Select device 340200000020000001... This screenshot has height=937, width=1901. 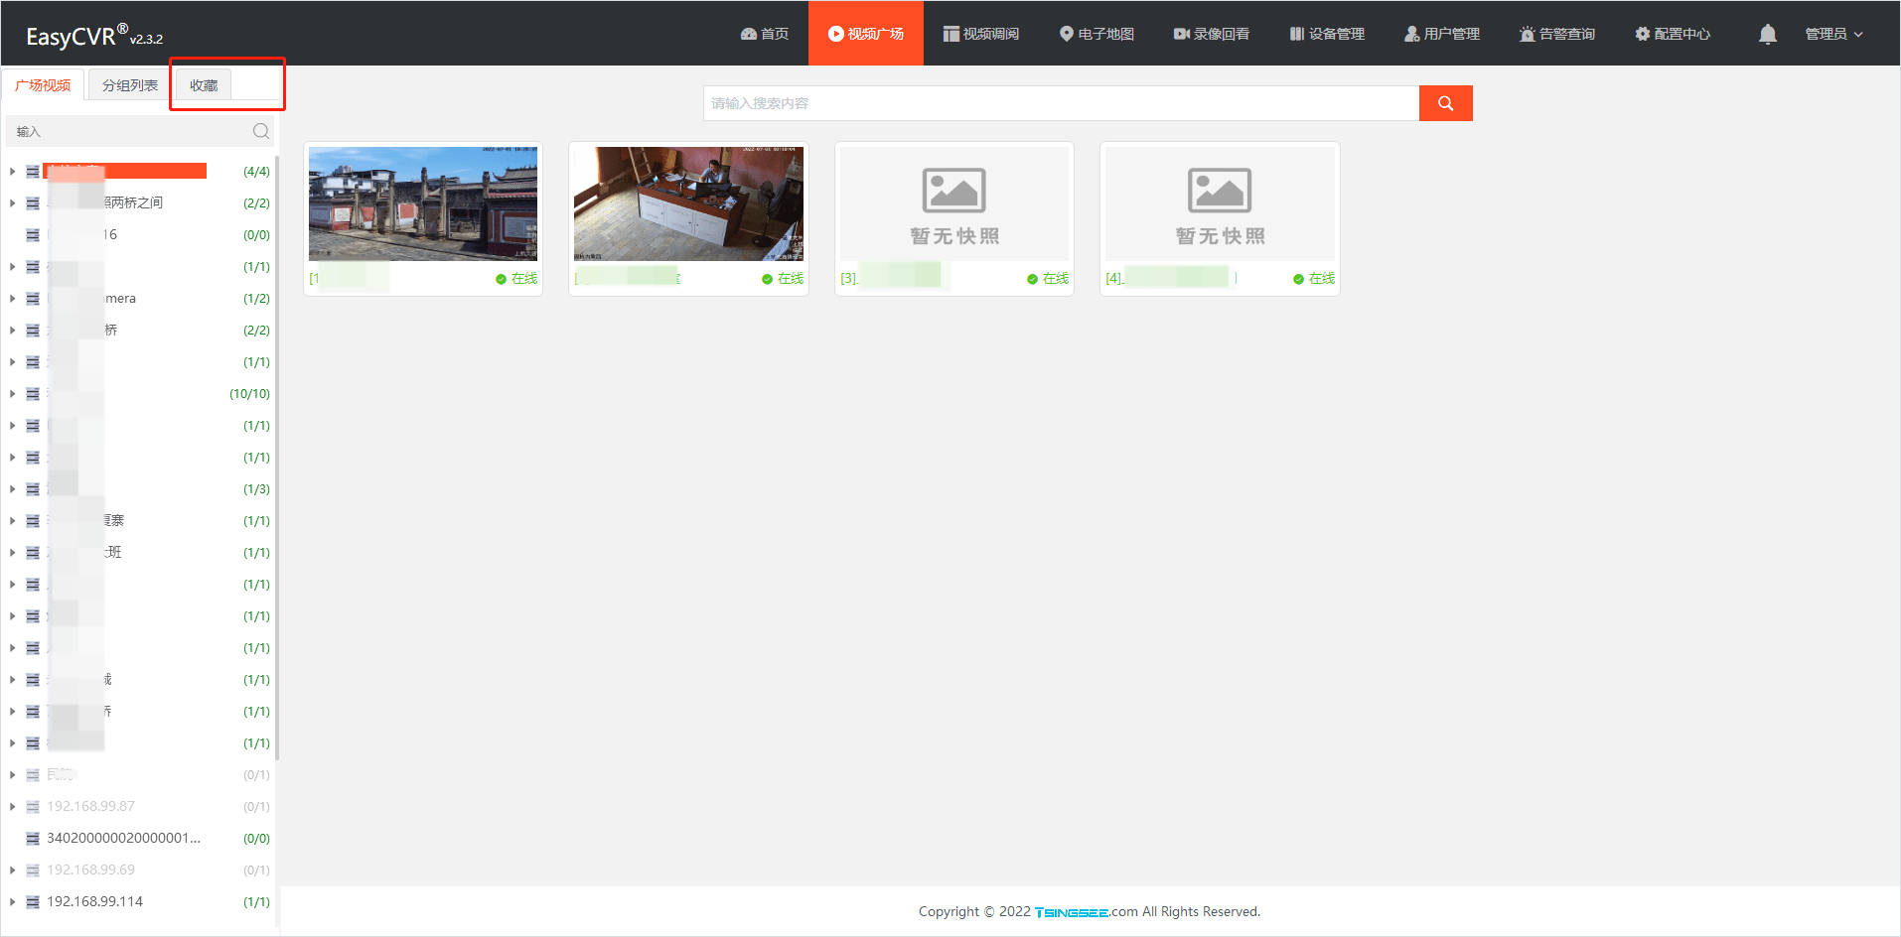124,838
